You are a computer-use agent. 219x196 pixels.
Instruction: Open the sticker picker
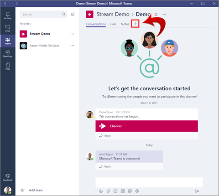(130, 191)
